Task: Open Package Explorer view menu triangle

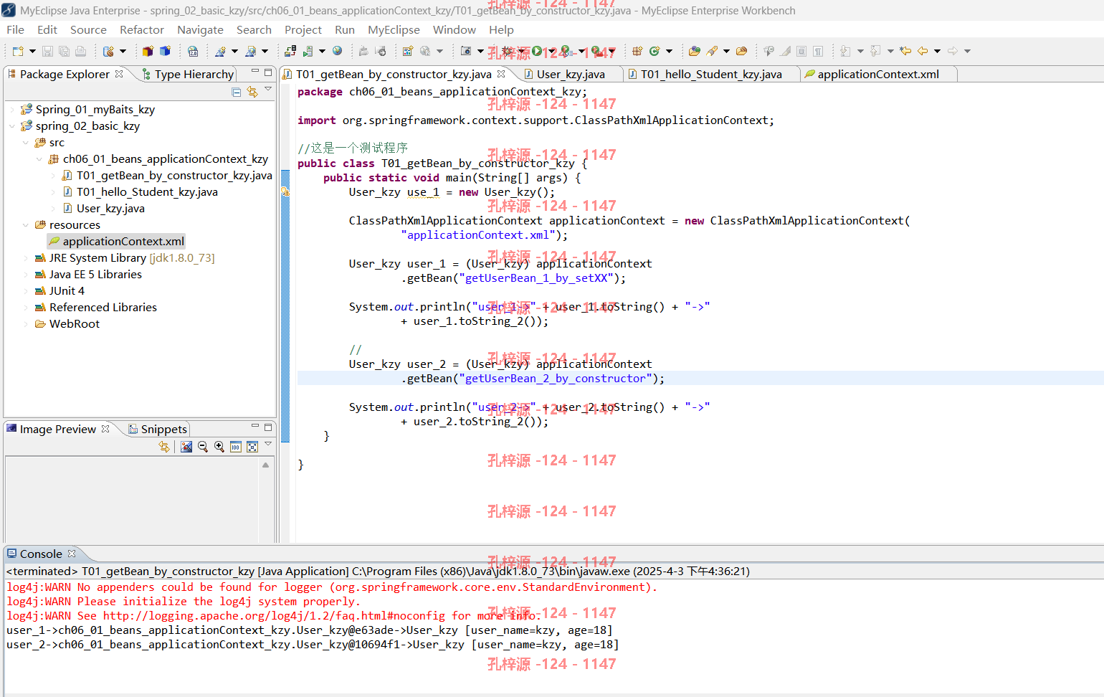Action: [x=268, y=89]
